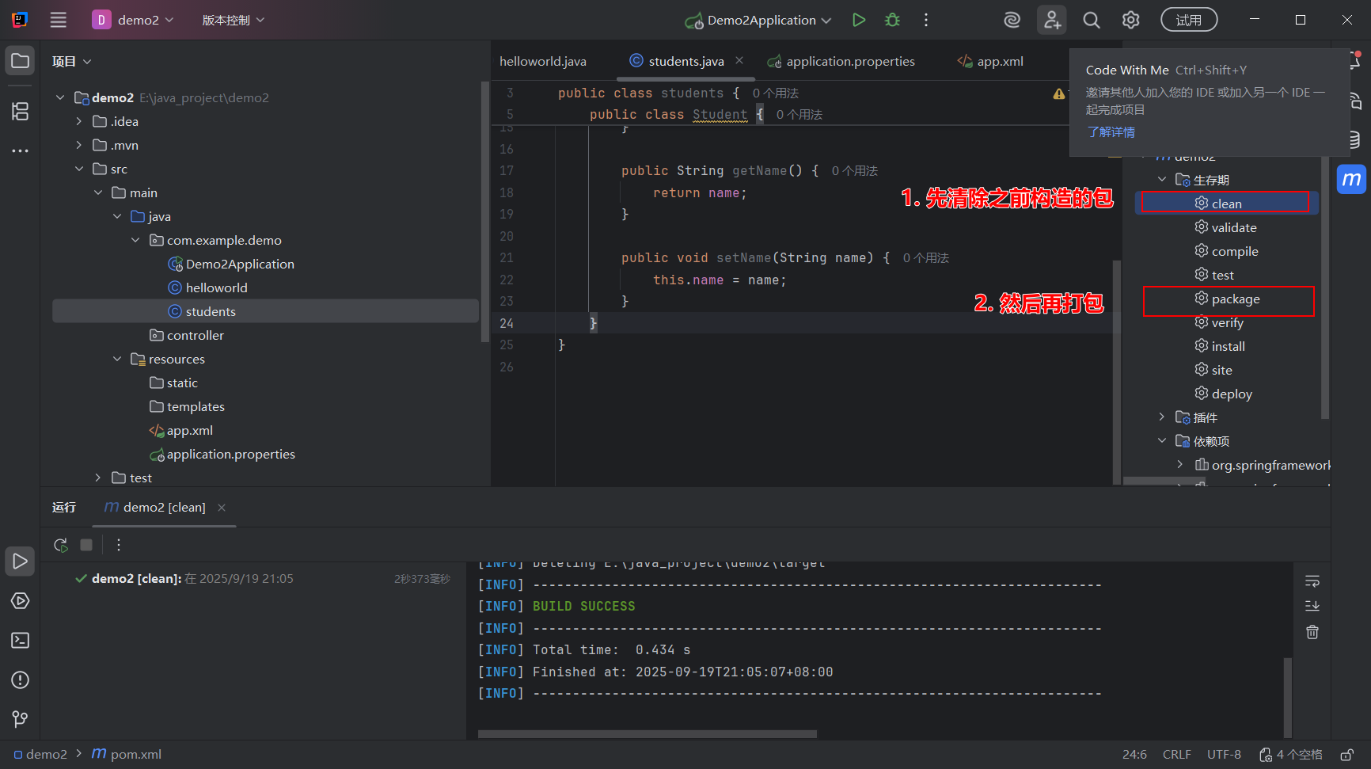This screenshot has width=1371, height=769.
Task: Switch to the application.properties editor tab
Action: pos(849,61)
